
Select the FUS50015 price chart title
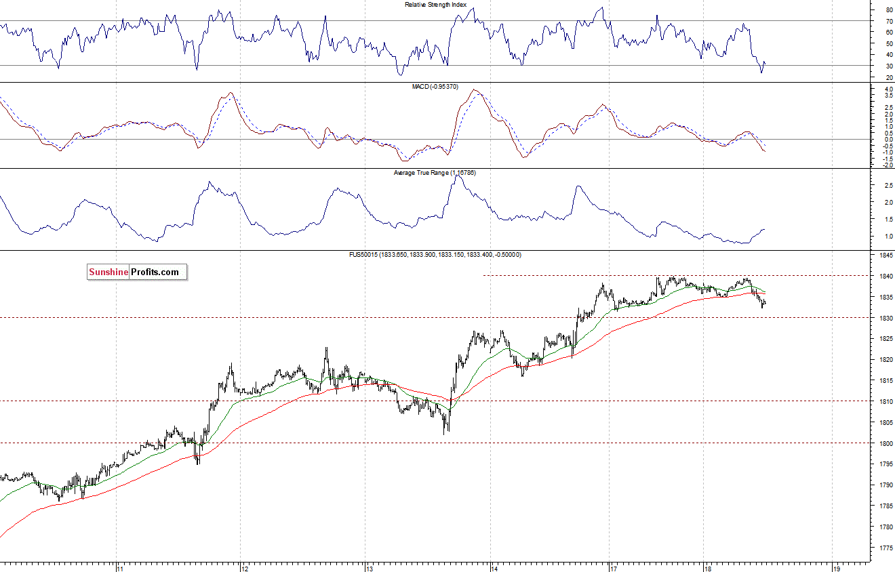pyautogui.click(x=435, y=254)
